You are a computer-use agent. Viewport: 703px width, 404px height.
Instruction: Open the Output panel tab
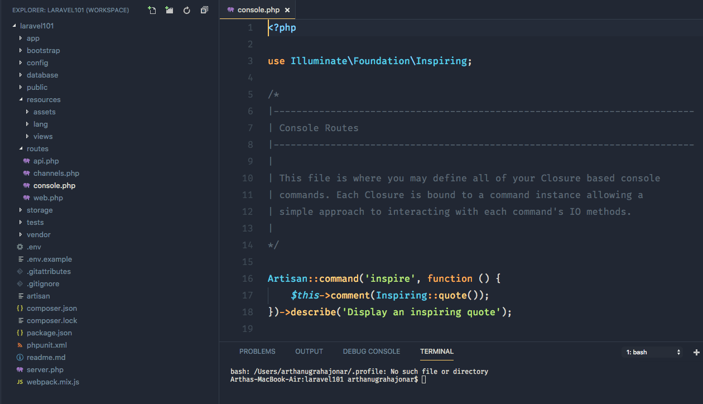pyautogui.click(x=309, y=352)
